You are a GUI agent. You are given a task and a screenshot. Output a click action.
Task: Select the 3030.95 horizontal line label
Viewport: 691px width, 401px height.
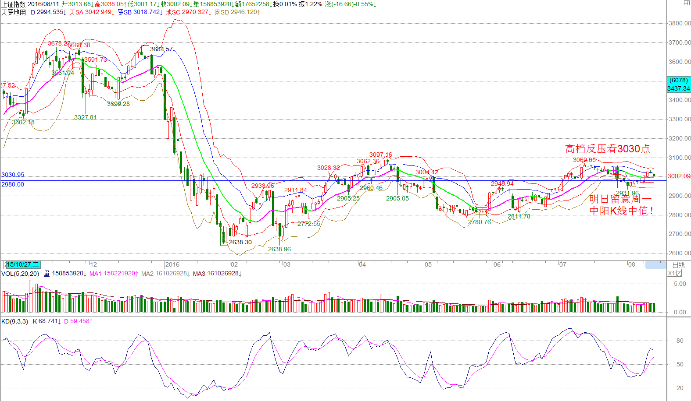(13, 175)
